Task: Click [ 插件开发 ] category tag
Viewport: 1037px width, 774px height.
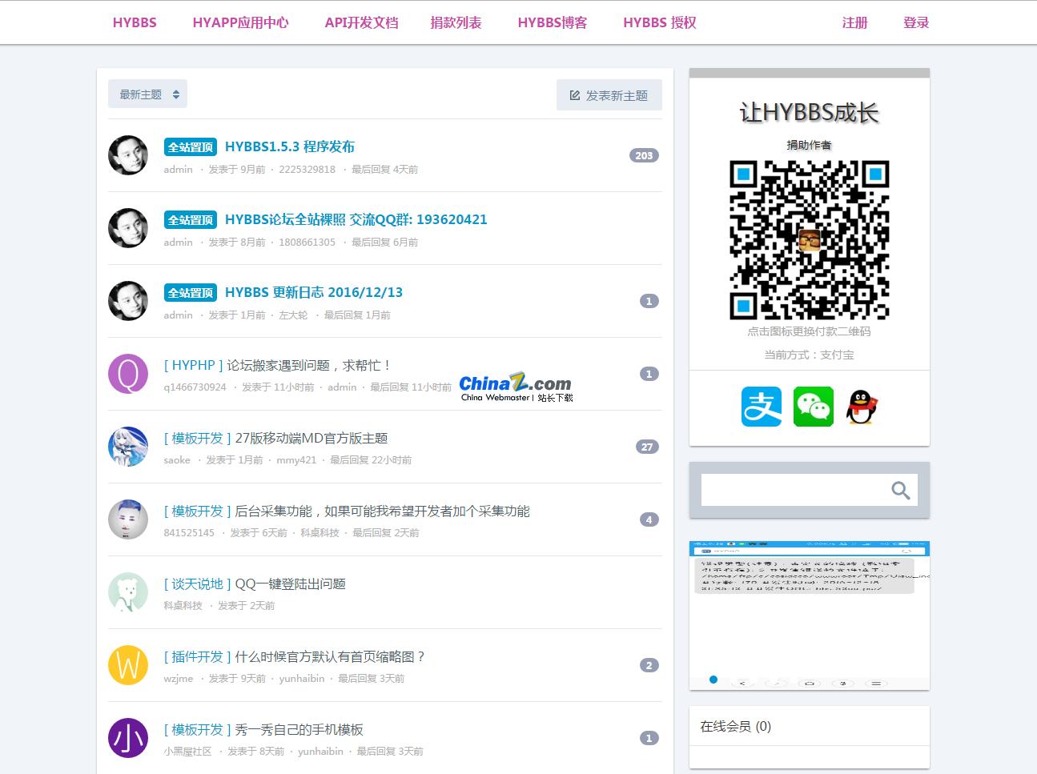Action: 197,656
